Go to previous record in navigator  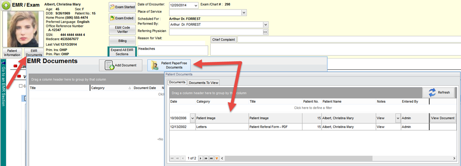[x=183, y=158]
